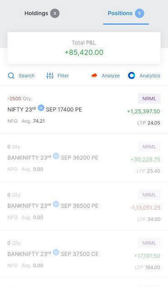The width and height of the screenshot is (168, 297).
Task: Open the NIFTY 23rd SEP 17400 PE position
Action: 84,110
